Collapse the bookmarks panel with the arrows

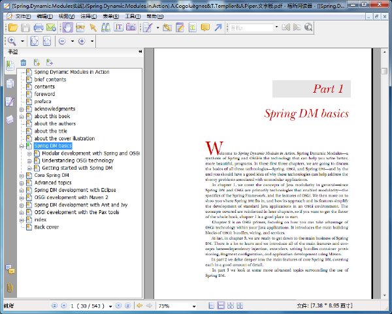pyautogui.click(x=140, y=52)
